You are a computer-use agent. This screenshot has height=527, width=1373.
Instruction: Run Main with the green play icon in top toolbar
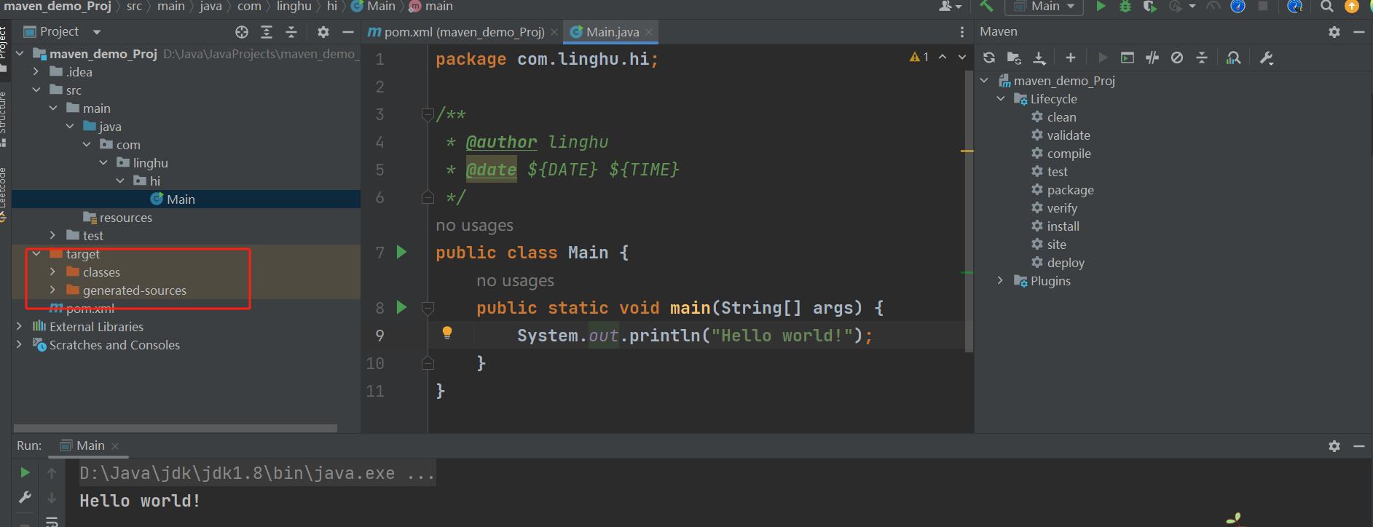click(1101, 6)
